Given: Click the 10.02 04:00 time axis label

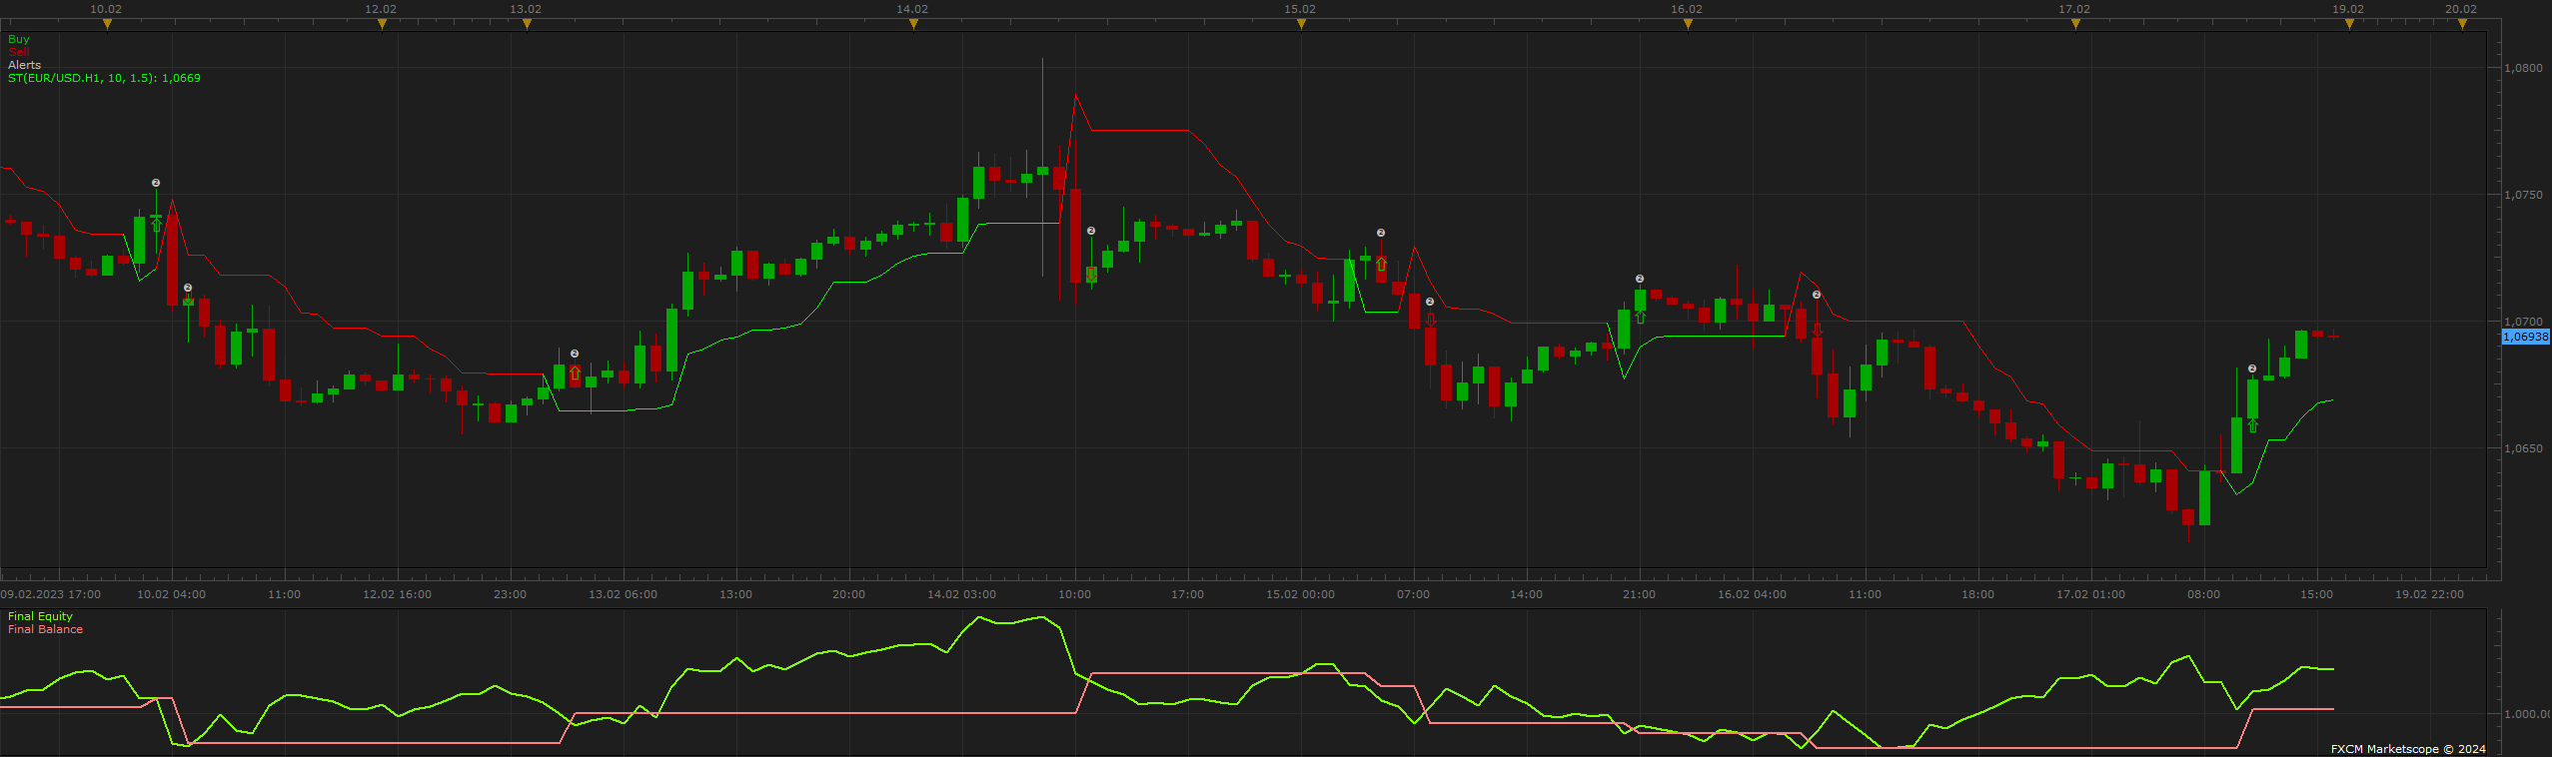Looking at the screenshot, I should pos(171,594).
